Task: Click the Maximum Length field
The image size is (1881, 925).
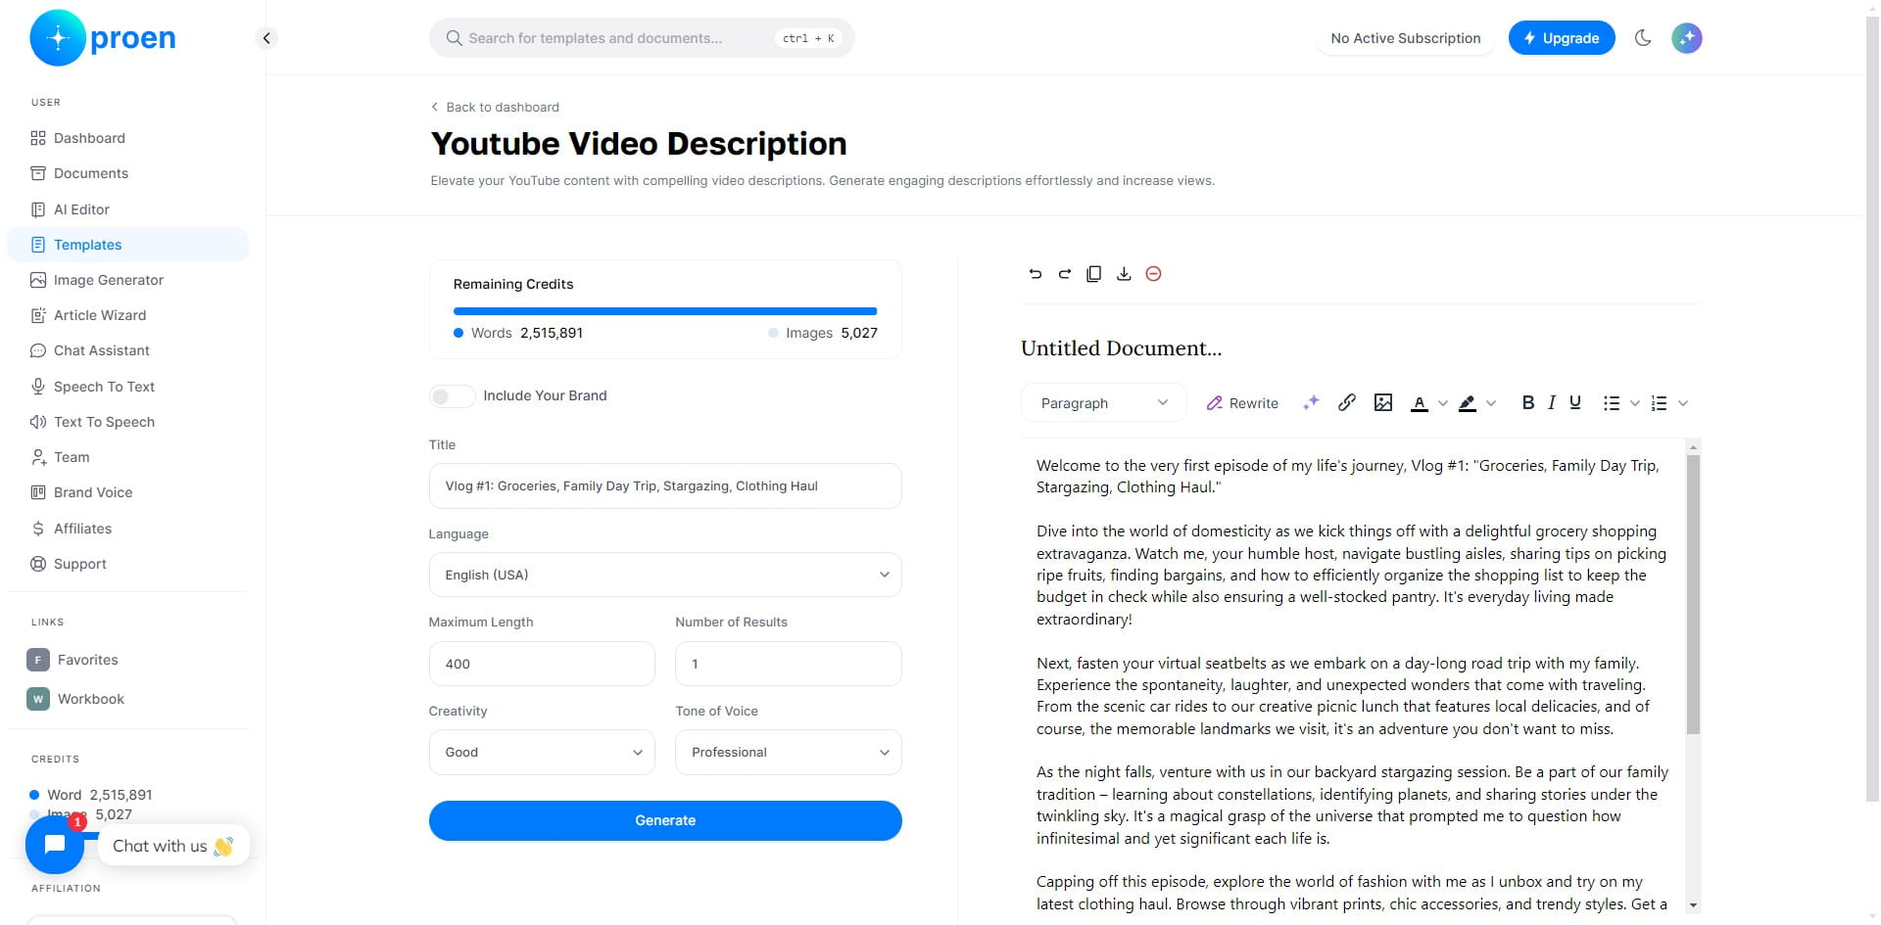Action: coord(542,664)
